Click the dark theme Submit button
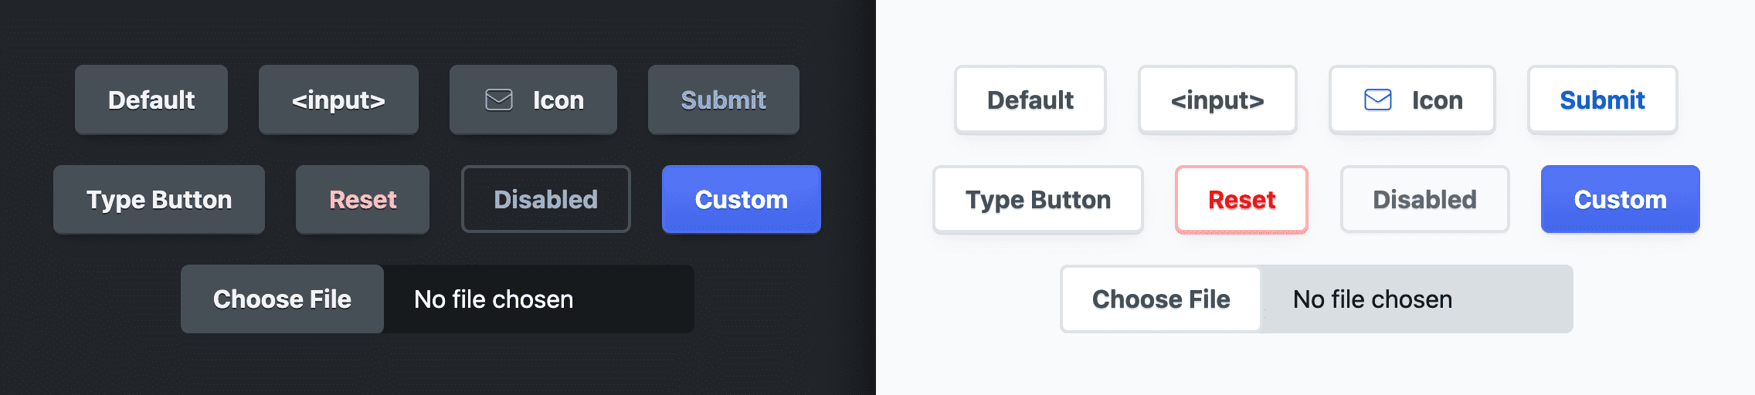1755x395 pixels. point(723,100)
